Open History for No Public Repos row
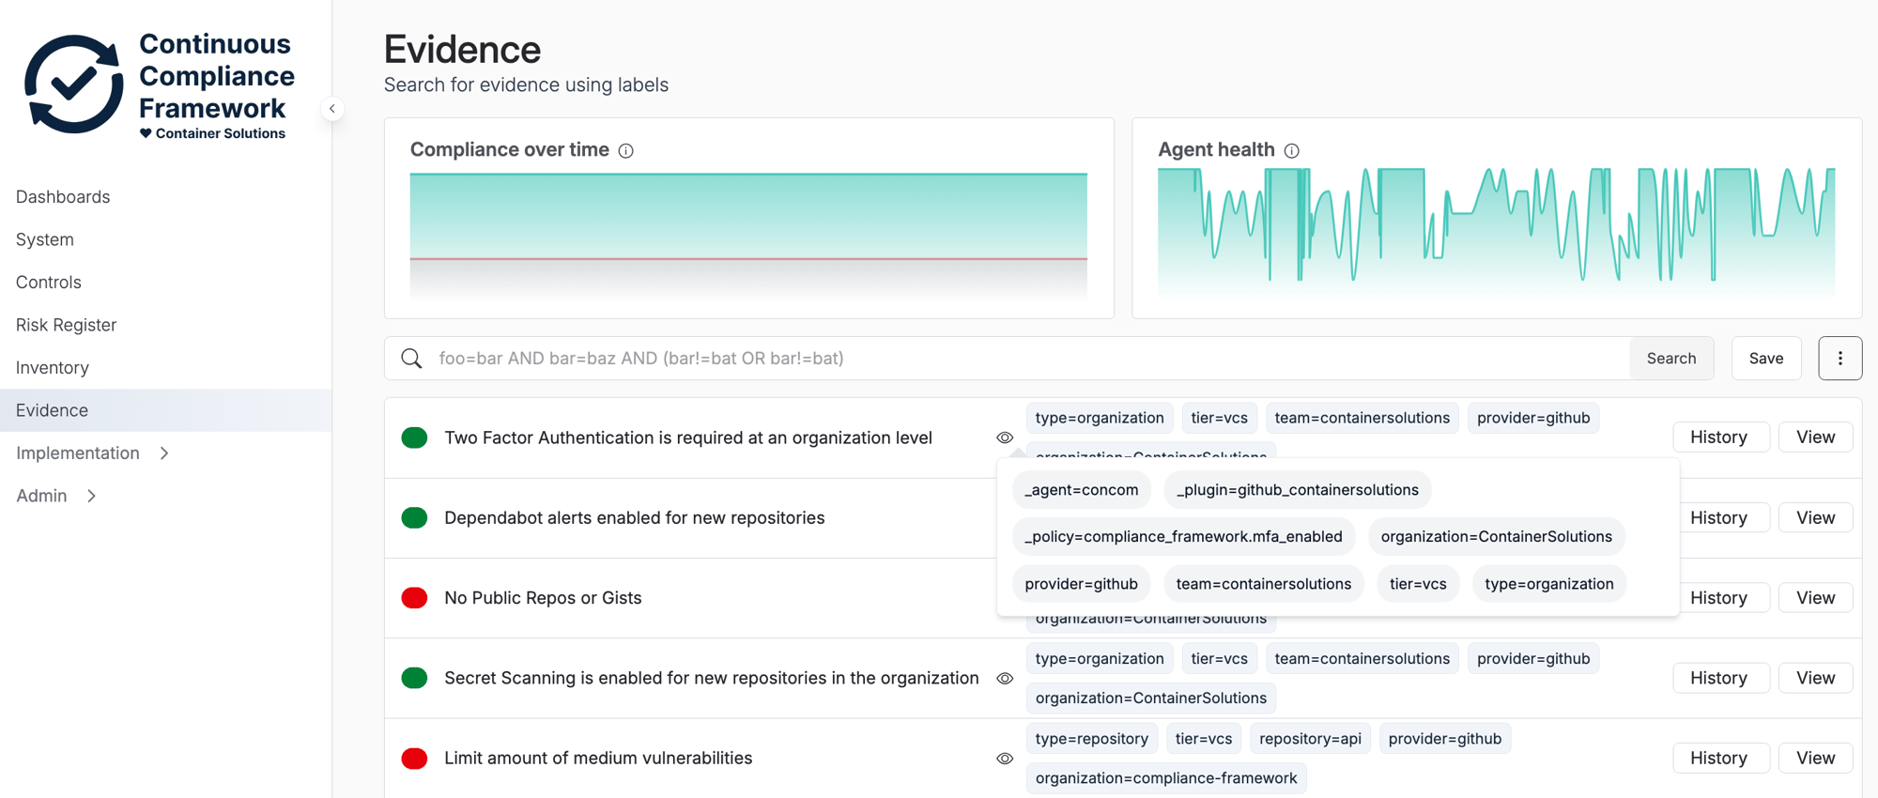This screenshot has width=1878, height=798. coord(1721,598)
